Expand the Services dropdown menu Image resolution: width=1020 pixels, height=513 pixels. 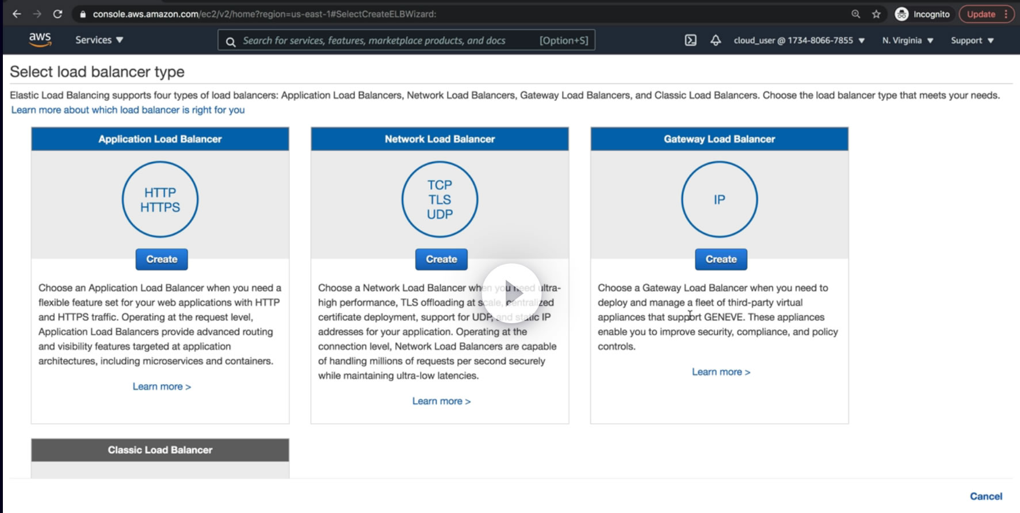click(99, 40)
